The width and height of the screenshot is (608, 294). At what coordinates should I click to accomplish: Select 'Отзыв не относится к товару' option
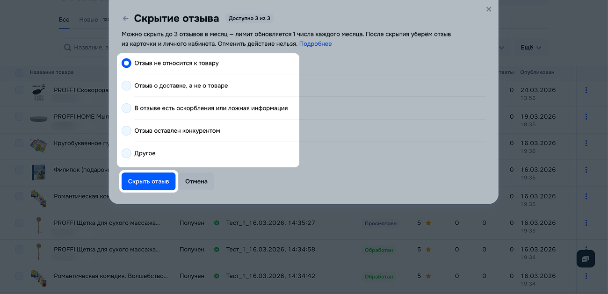coord(126,63)
